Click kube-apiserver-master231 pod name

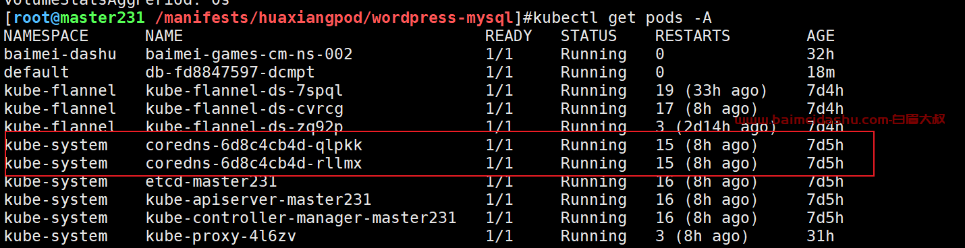pyautogui.click(x=258, y=200)
